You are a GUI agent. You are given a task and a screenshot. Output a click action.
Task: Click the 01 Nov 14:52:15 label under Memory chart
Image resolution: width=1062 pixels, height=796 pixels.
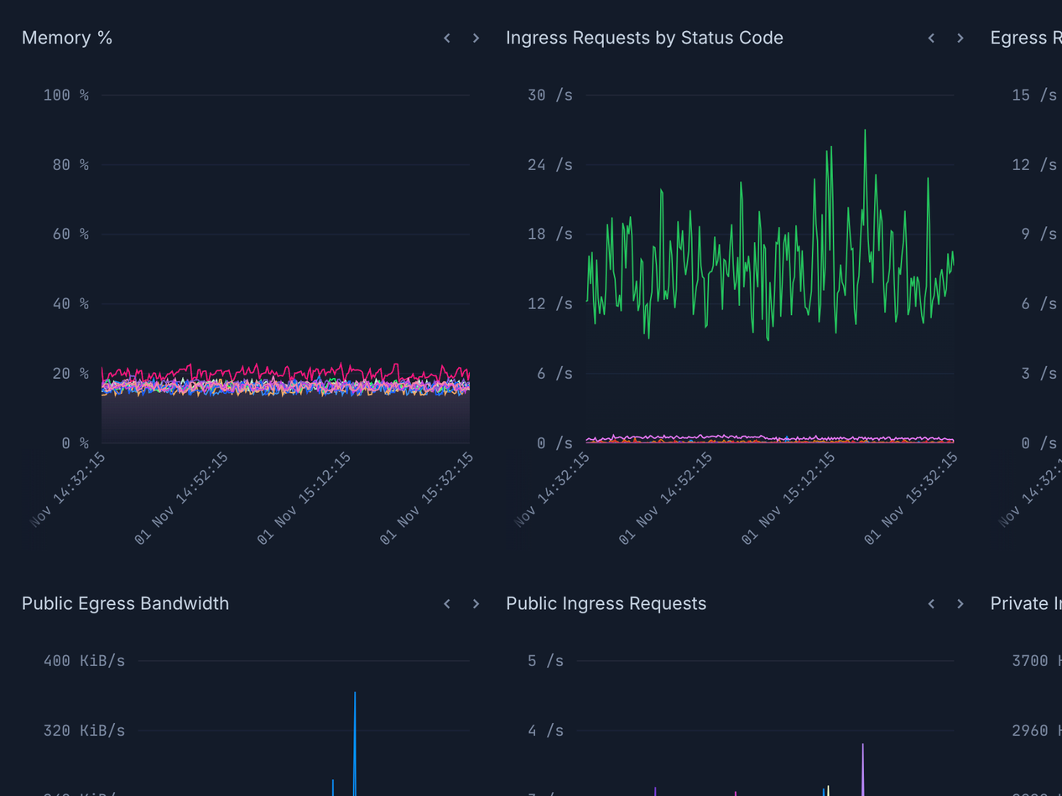pyautogui.click(x=180, y=499)
